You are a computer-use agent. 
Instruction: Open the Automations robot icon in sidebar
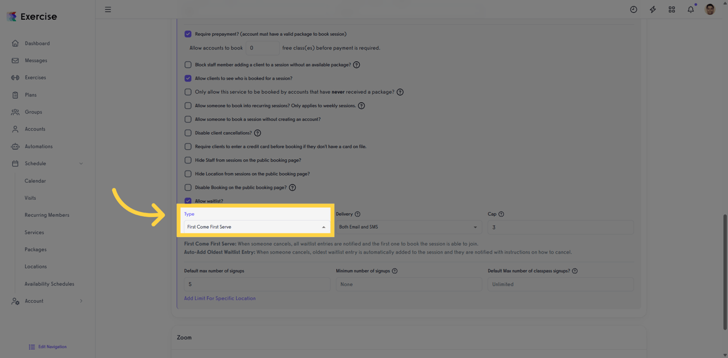16,146
